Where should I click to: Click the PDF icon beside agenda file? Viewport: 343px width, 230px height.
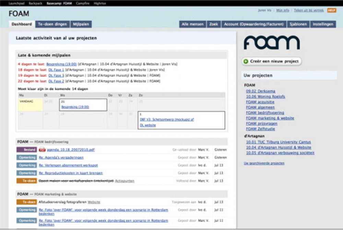(42, 150)
